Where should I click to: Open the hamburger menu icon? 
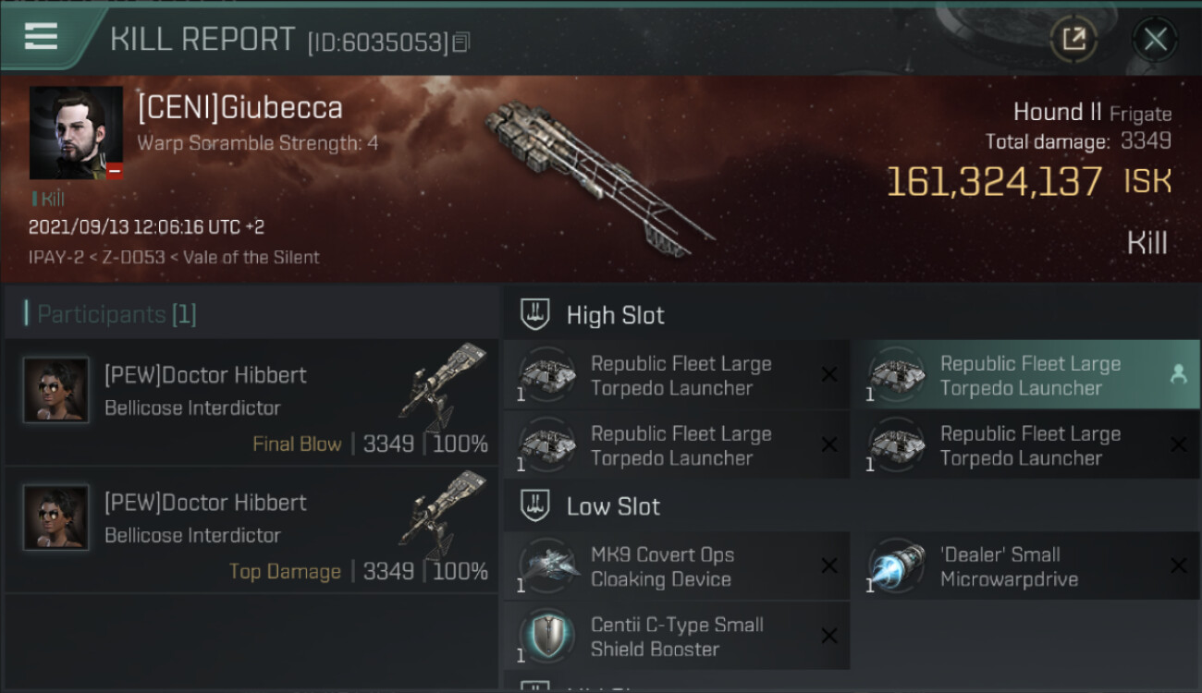click(x=41, y=37)
